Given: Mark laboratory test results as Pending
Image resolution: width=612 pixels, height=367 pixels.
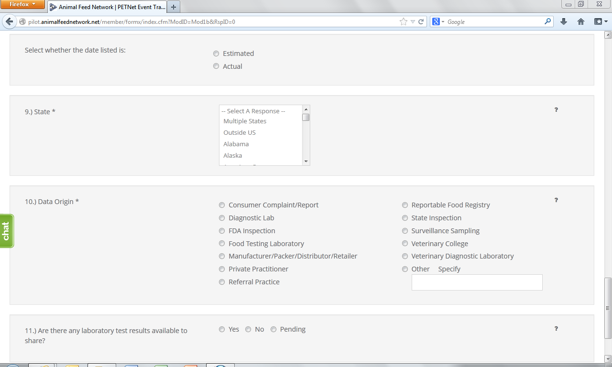Looking at the screenshot, I should pyautogui.click(x=273, y=329).
